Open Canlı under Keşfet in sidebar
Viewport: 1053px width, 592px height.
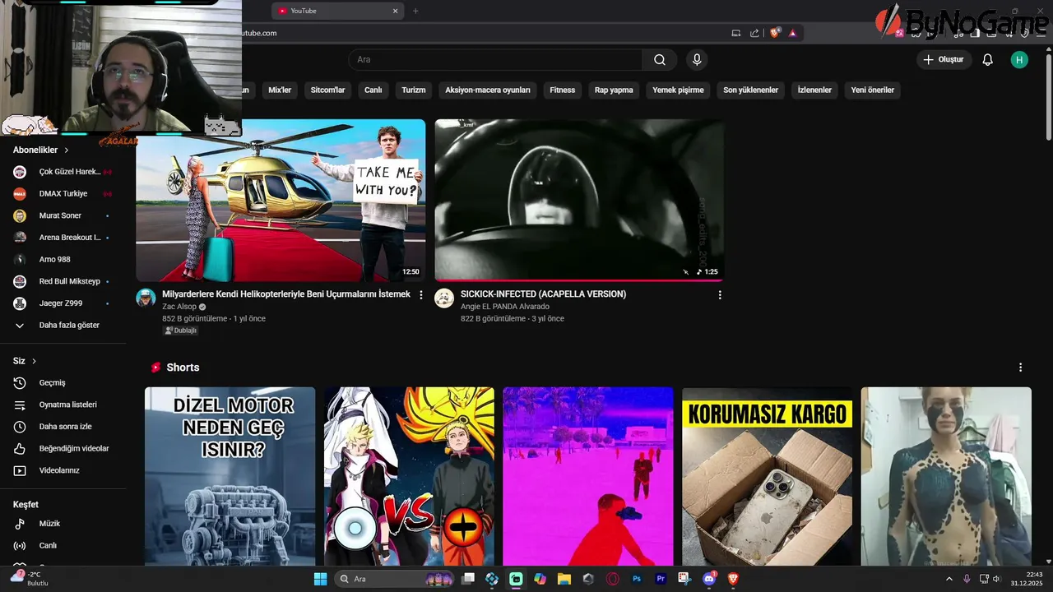click(63, 545)
